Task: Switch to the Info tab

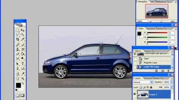Action: 152,1
